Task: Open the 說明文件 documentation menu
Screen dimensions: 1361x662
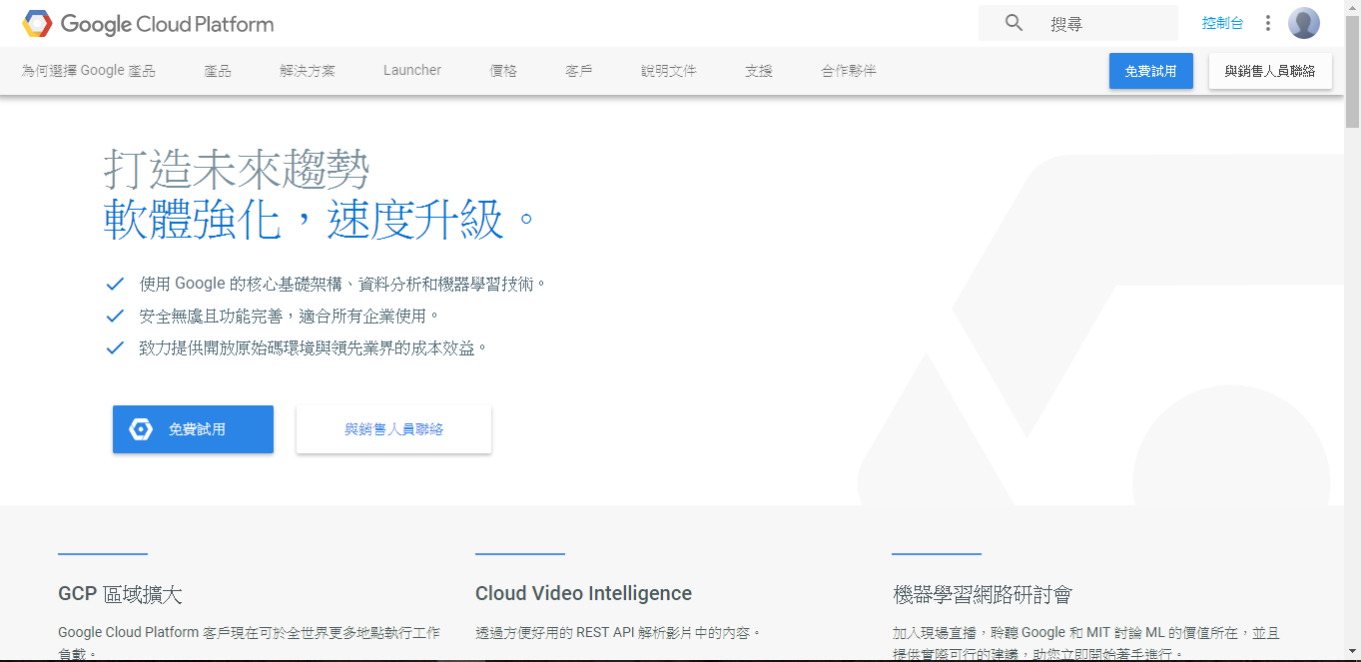Action: tap(669, 71)
